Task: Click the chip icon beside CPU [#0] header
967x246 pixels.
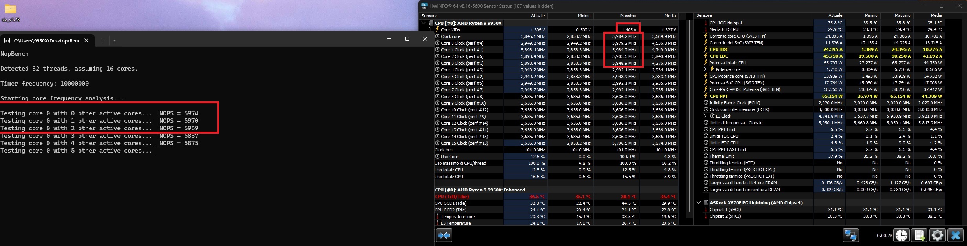Action: point(431,23)
